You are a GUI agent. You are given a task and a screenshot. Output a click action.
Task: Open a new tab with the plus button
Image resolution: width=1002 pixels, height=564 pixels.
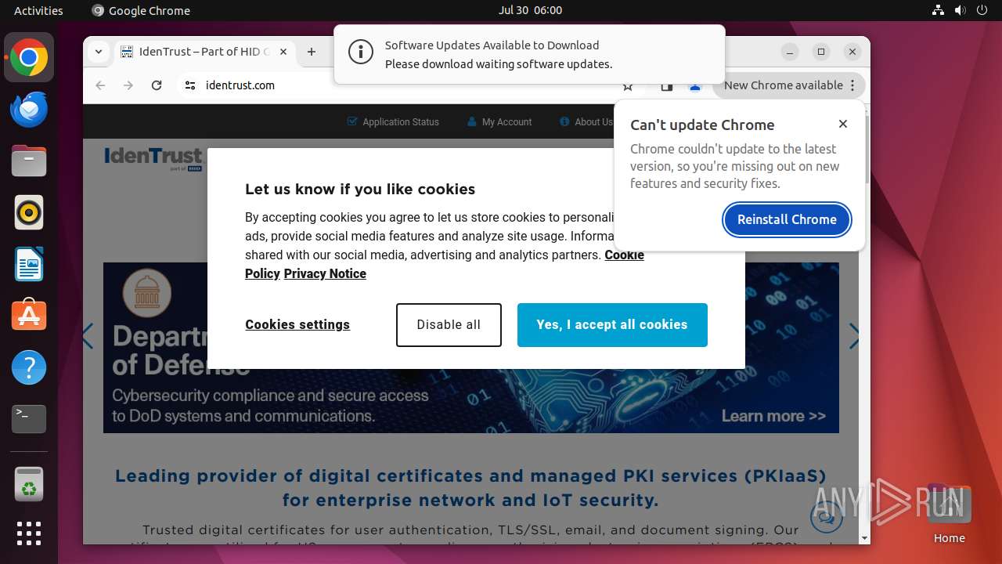click(x=312, y=52)
